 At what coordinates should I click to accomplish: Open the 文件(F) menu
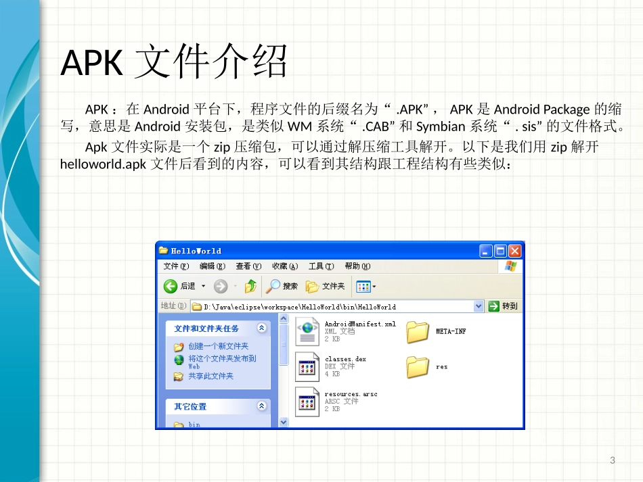177,266
